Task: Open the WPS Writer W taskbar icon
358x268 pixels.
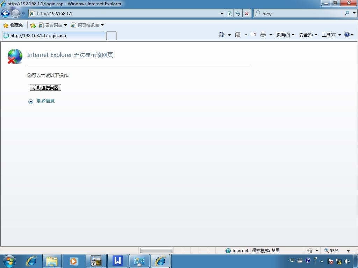Action: coord(117,261)
